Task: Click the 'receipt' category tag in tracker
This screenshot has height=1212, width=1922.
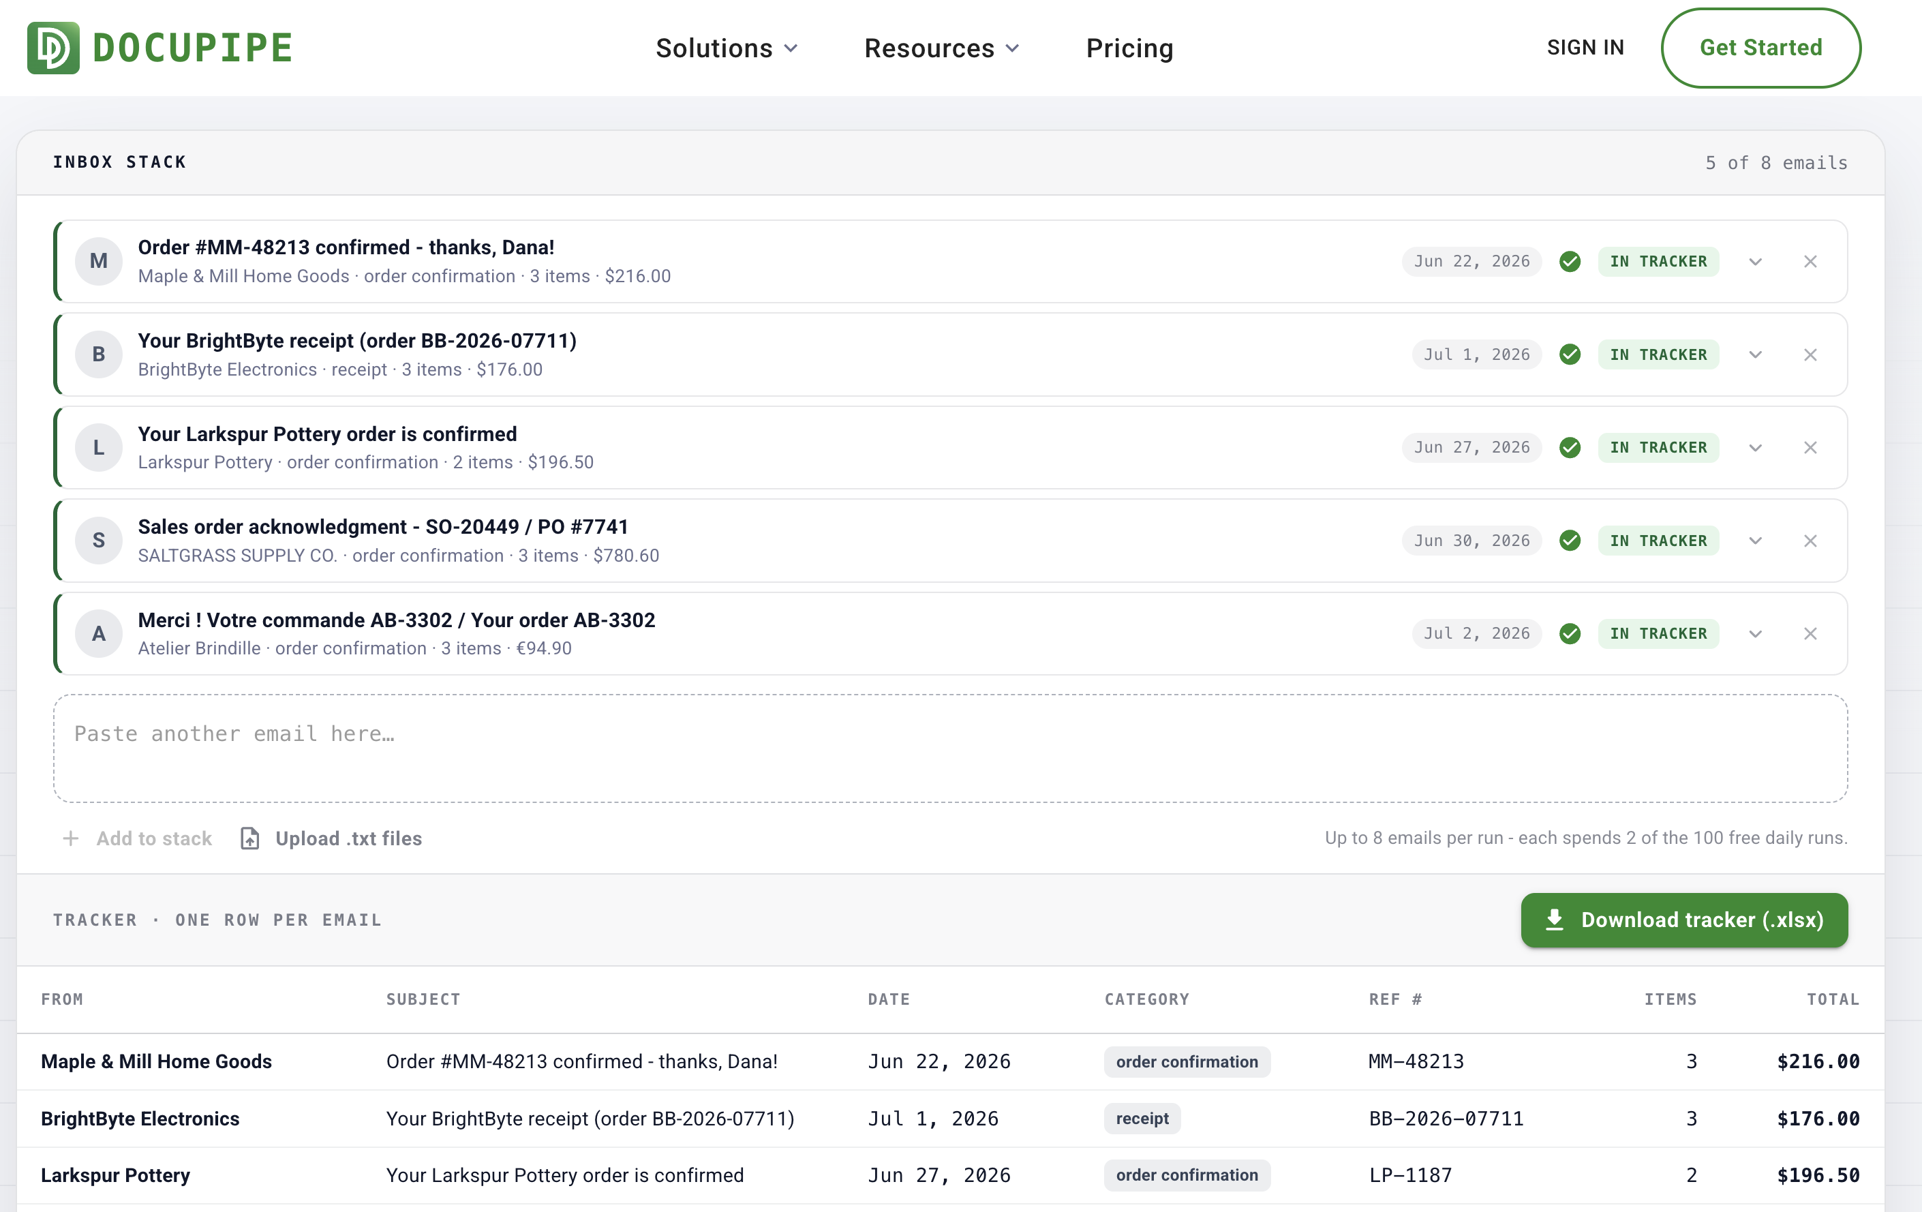Action: [1142, 1119]
